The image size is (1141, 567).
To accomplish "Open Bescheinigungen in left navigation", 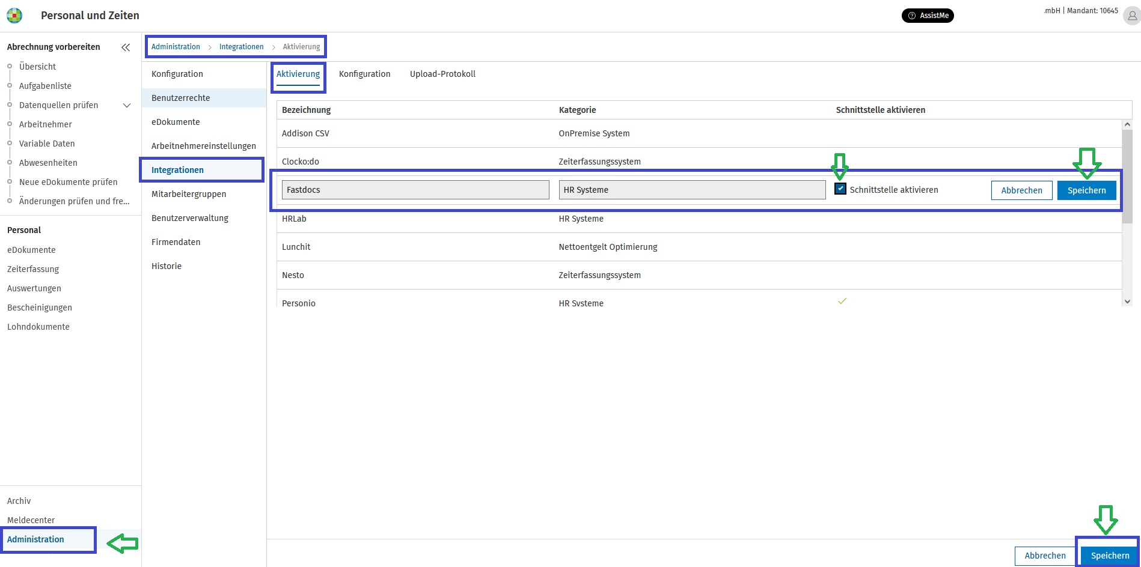I will 40,308.
